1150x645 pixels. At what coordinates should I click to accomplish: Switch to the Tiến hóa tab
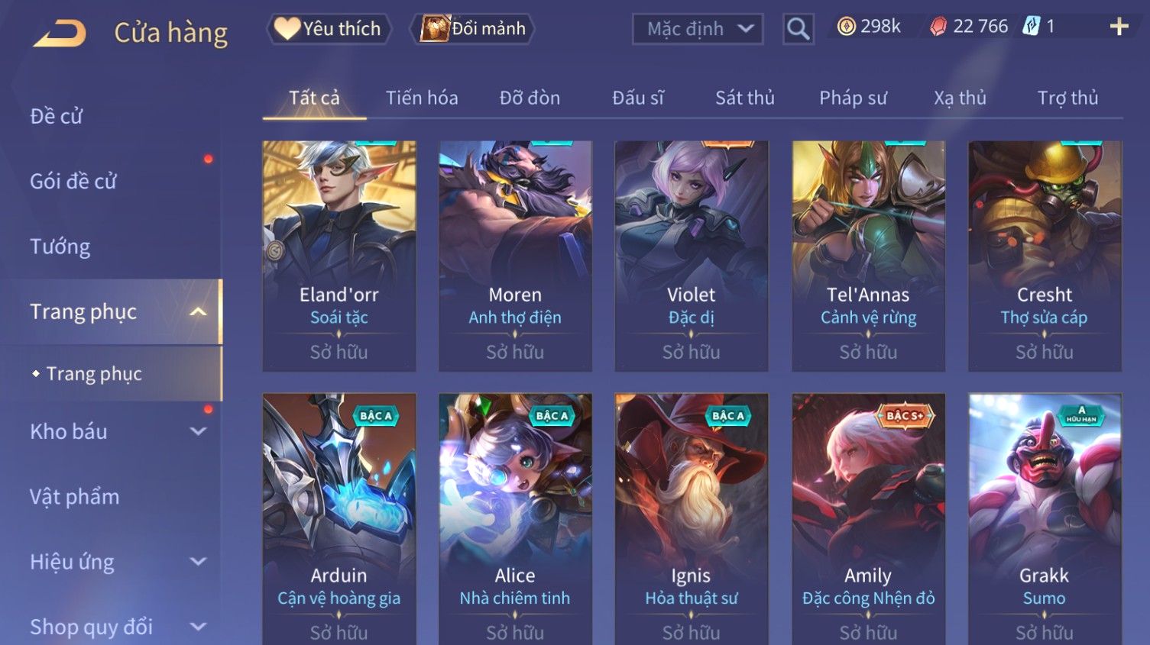tap(422, 98)
